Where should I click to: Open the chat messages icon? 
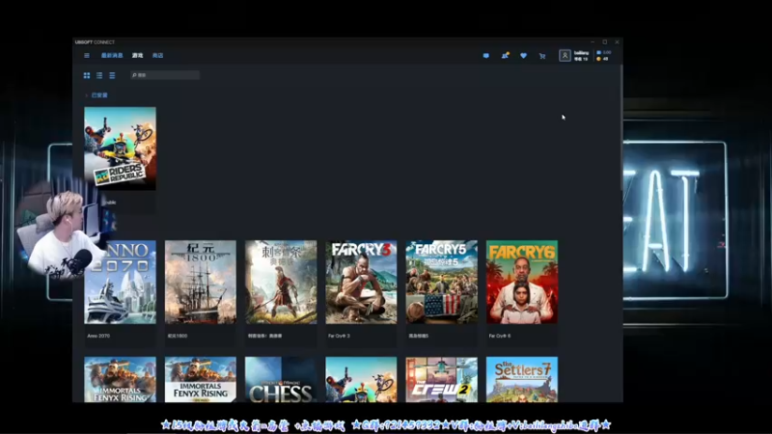[x=486, y=56]
